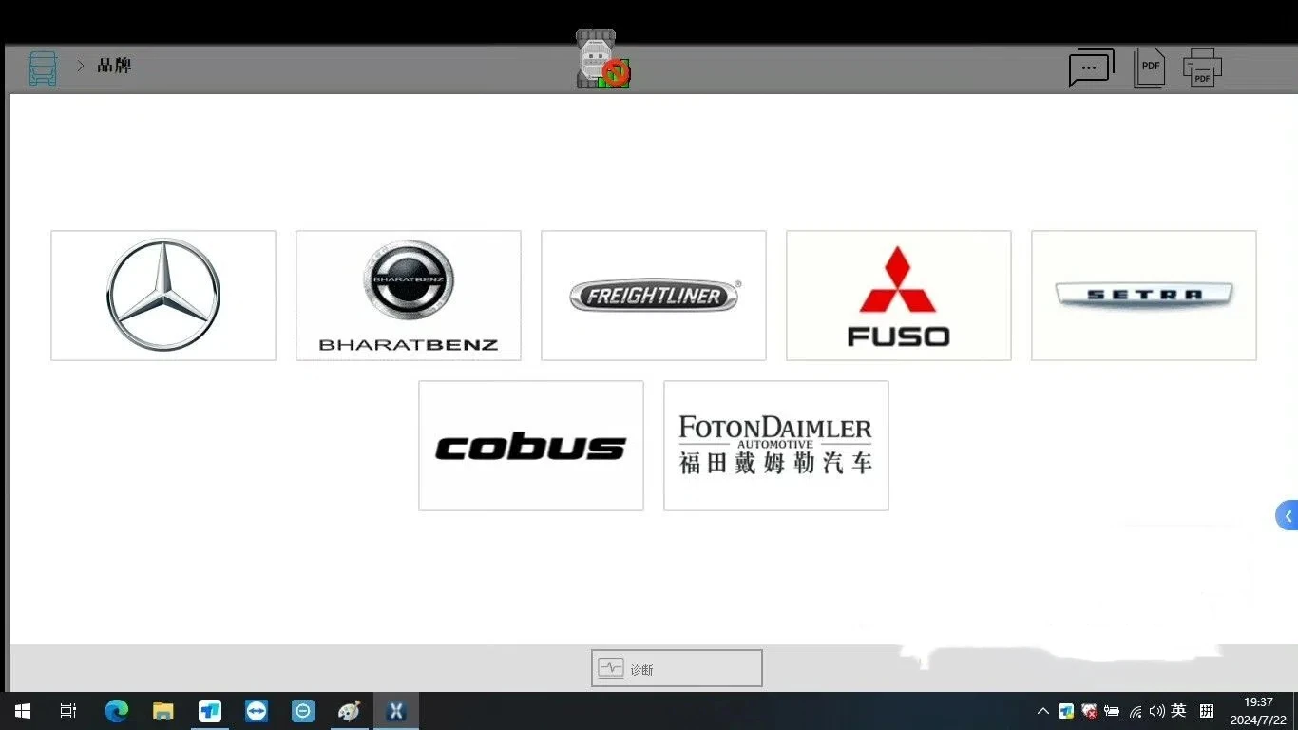Open the IME keyboard grid tray icon
Screen dimensions: 1298x730
tap(1207, 711)
